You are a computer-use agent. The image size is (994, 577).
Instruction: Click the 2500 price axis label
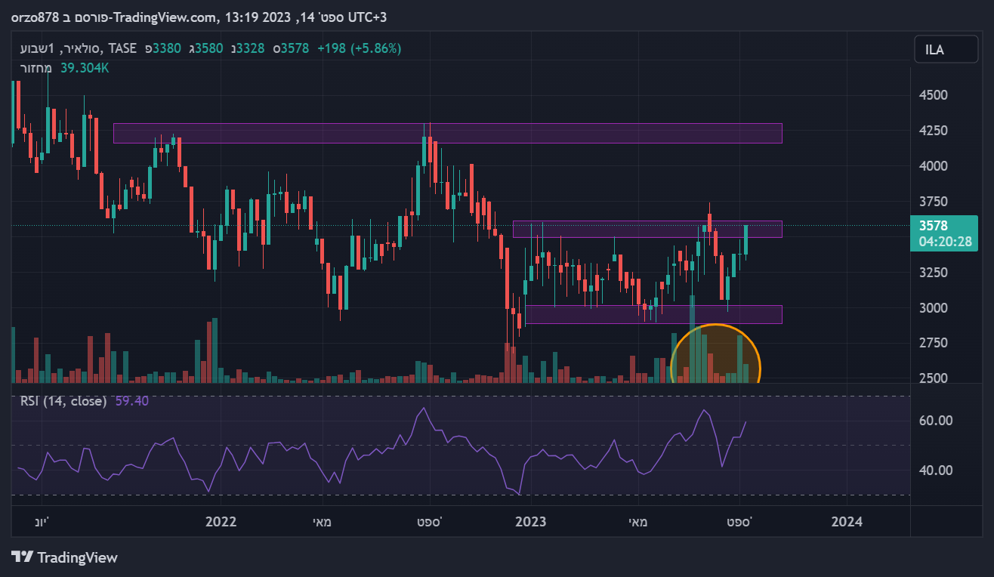click(x=934, y=378)
